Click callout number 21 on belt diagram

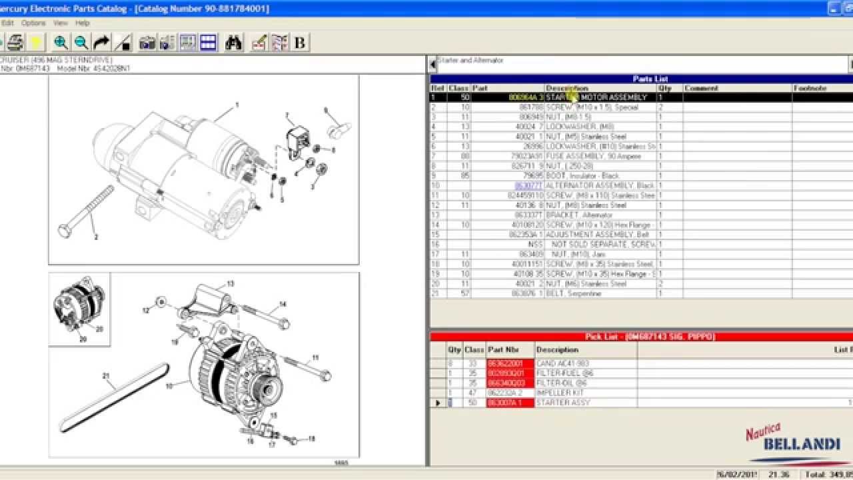pos(105,376)
